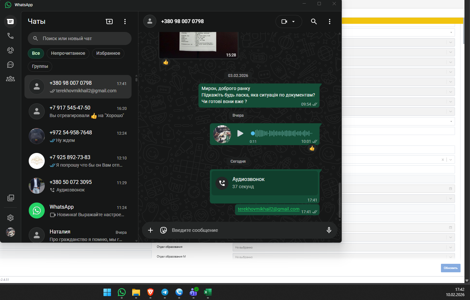The image size is (470, 300).
Task: Open File Explorer from the taskbar
Action: 136,292
